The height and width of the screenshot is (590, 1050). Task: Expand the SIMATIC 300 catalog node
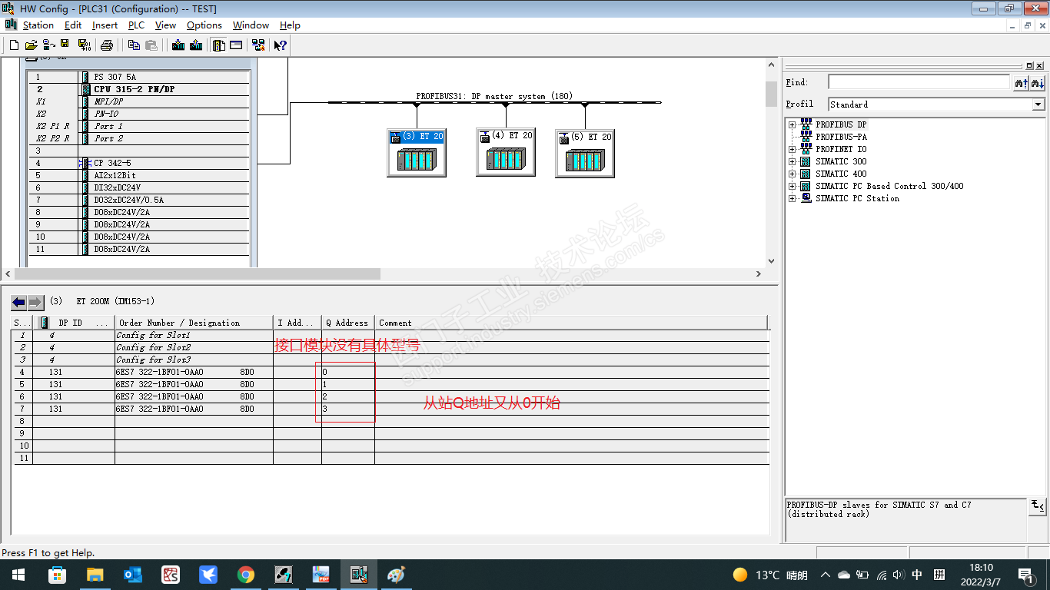(792, 161)
